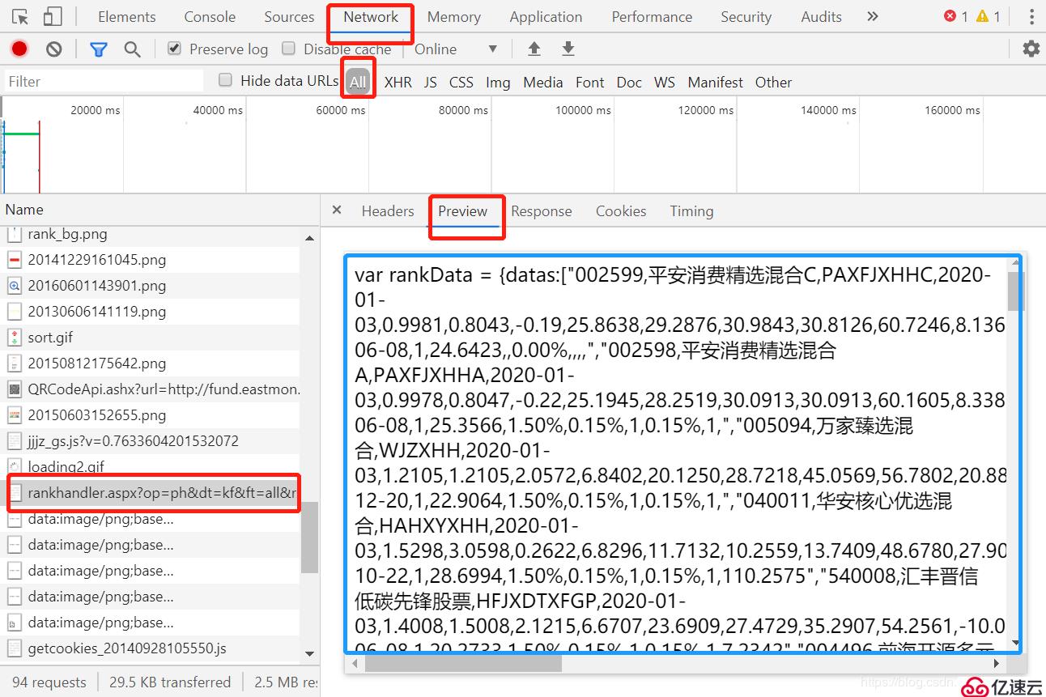
Task: Close the request details pane
Action: pyautogui.click(x=337, y=210)
